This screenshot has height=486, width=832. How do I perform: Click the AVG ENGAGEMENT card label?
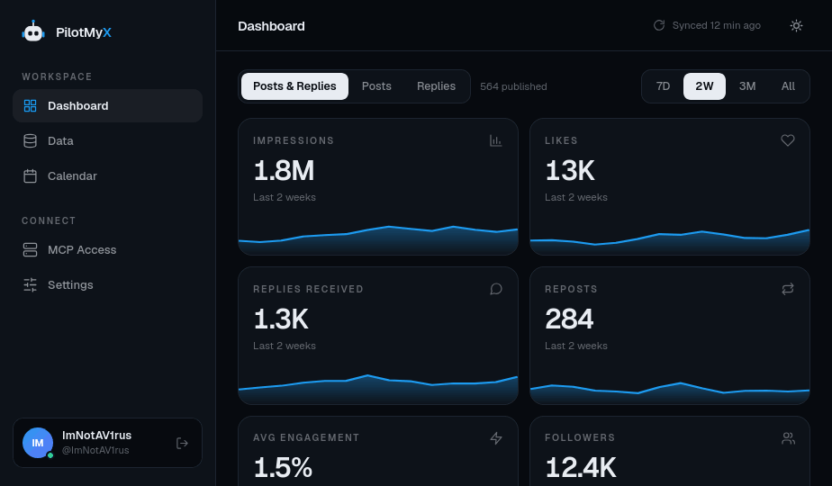click(x=306, y=437)
